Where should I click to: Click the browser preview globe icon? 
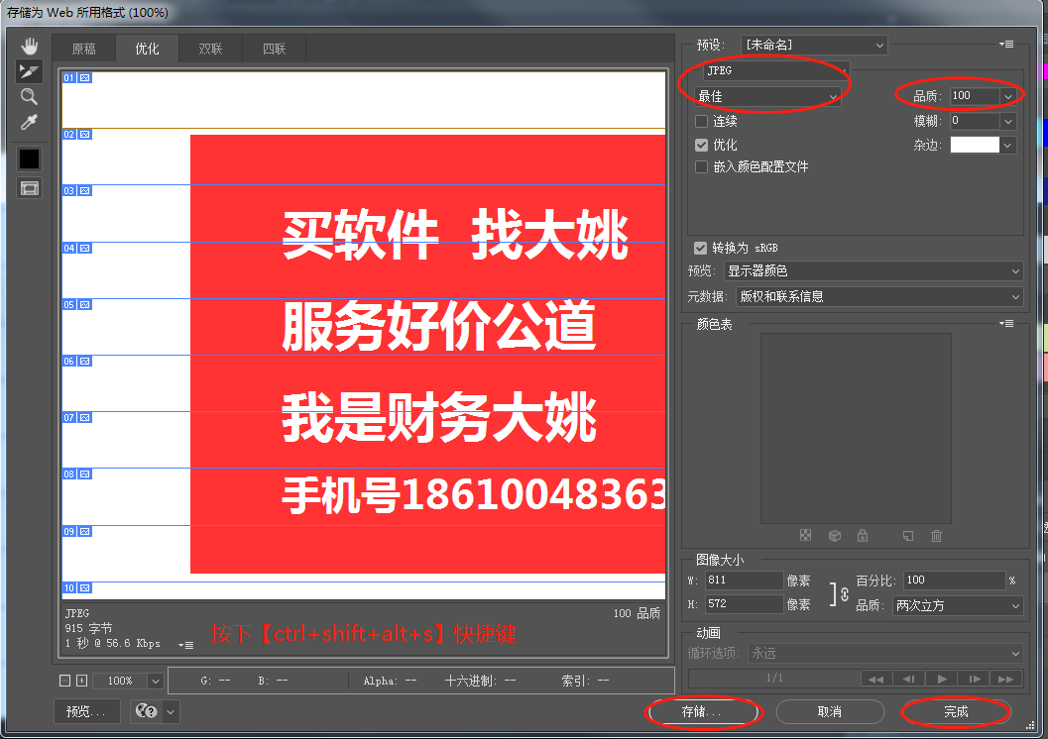147,711
